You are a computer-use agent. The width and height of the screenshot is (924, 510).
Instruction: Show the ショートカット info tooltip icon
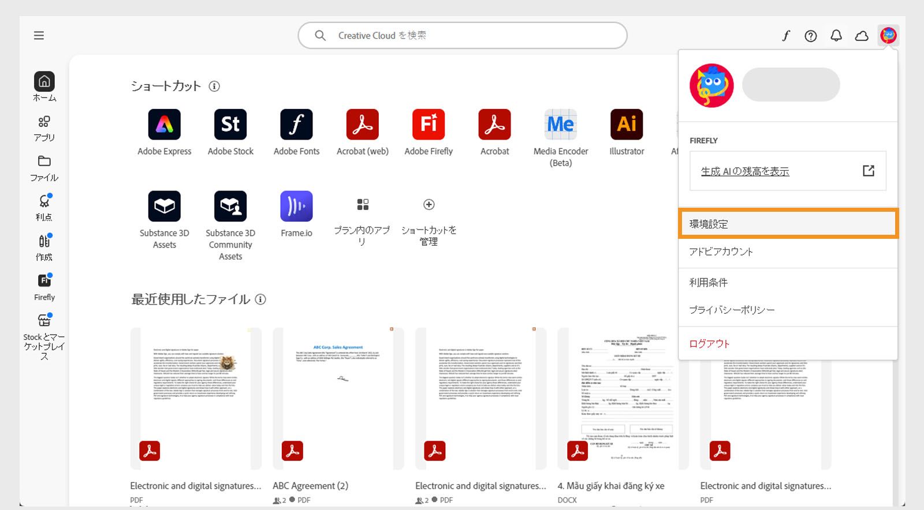(214, 86)
